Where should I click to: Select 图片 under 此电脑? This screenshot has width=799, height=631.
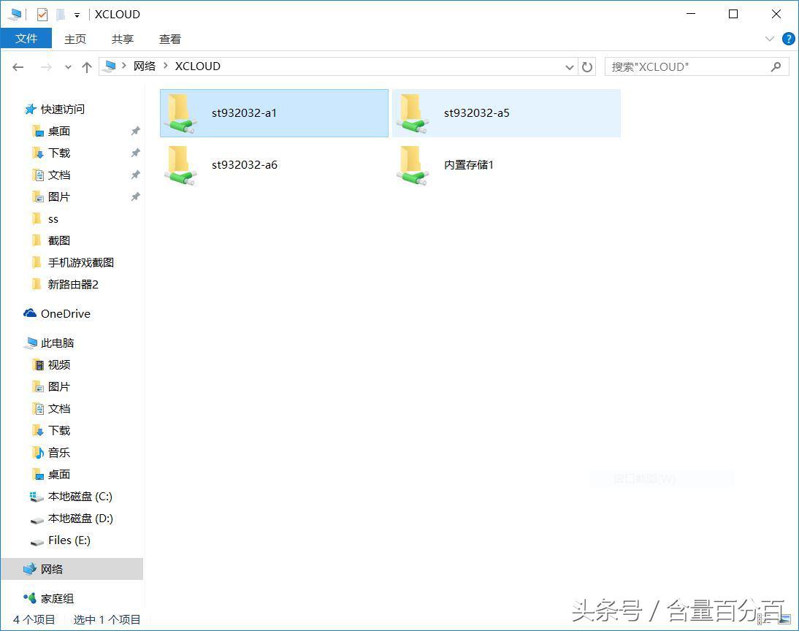[x=58, y=386]
